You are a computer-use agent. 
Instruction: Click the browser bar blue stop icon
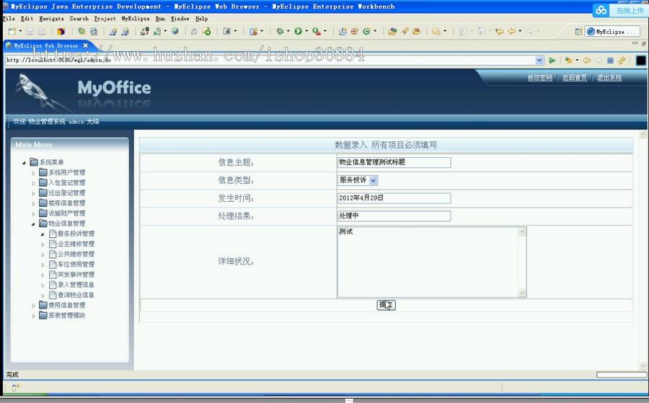610,61
